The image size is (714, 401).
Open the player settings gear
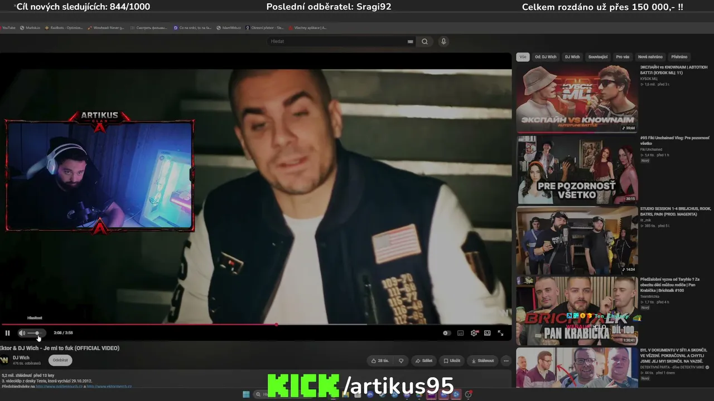[474, 333]
